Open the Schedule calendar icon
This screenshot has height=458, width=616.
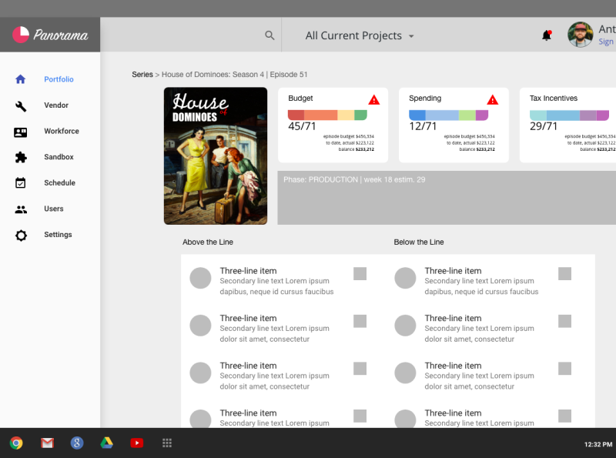pos(21,183)
